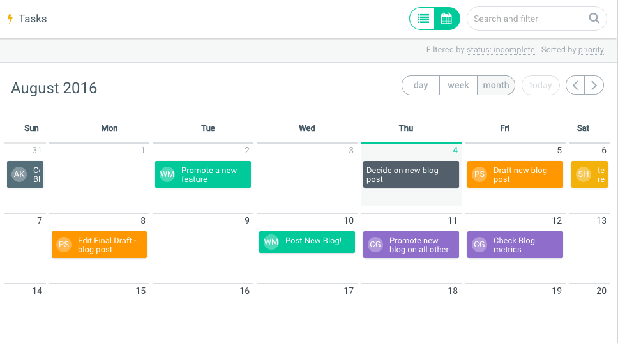Click the search magnifier icon
Viewport: 618px width, 343px height.
[x=594, y=19]
